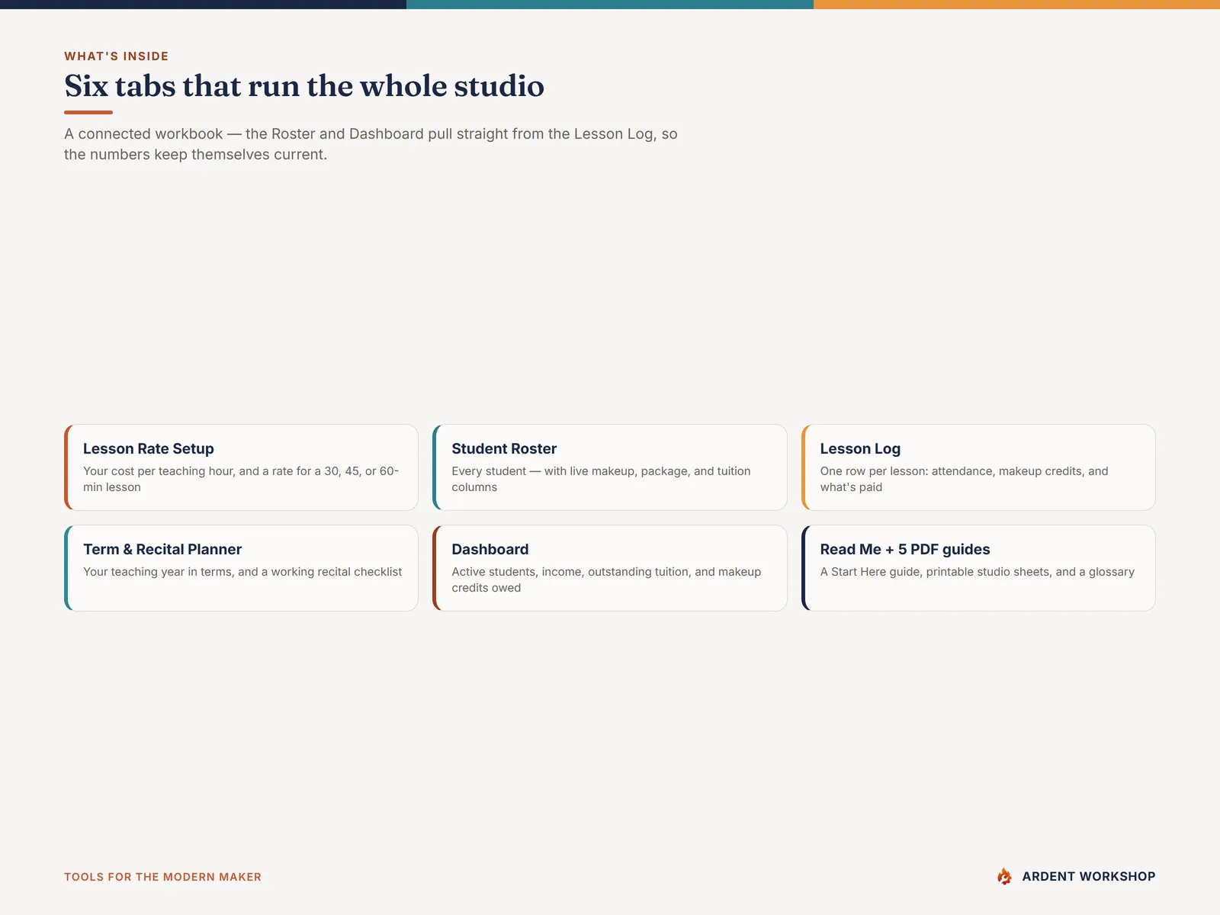Click 'Every student — with live makeup' description
The height and width of the screenshot is (915, 1220).
pyautogui.click(x=601, y=479)
